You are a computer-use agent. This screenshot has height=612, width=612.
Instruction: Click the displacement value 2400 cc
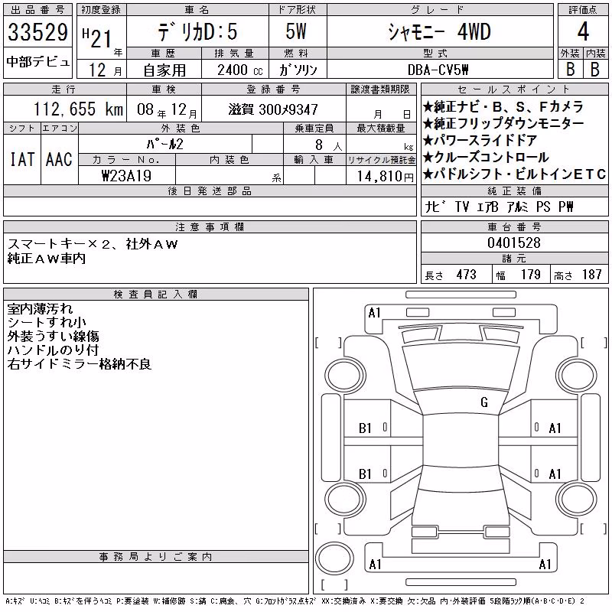point(240,70)
